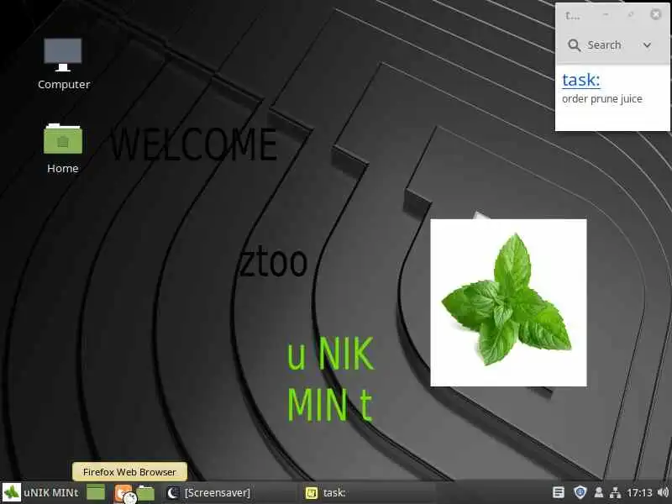Maximize the note window
Viewport: 672px width, 504px height.
[631, 14]
